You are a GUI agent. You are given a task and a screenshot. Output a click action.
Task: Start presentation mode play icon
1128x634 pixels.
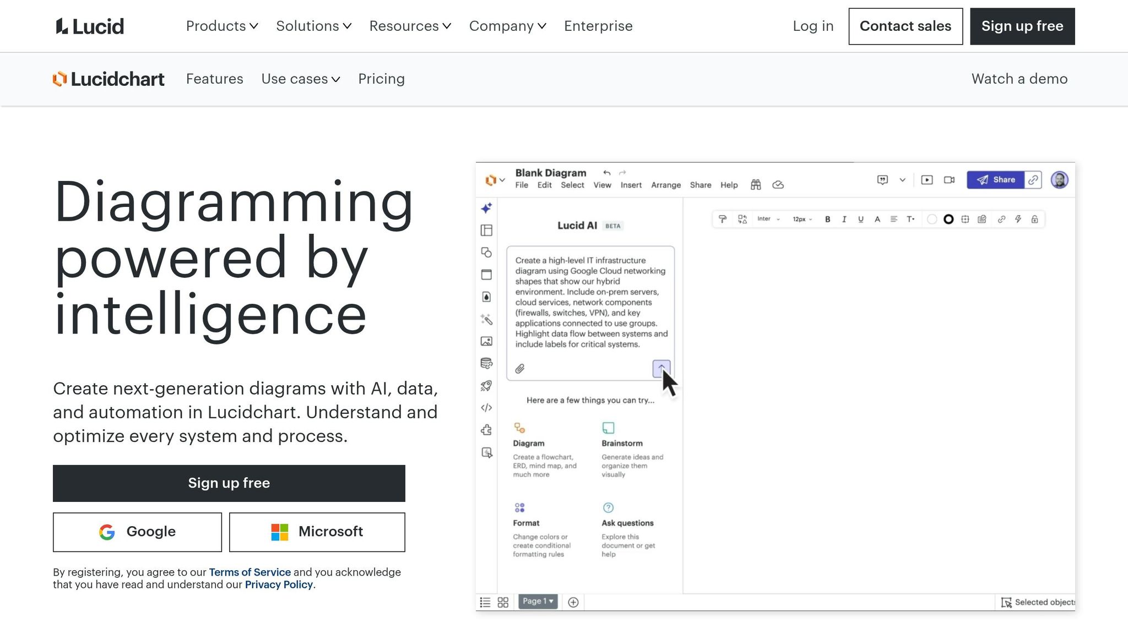coord(927,180)
